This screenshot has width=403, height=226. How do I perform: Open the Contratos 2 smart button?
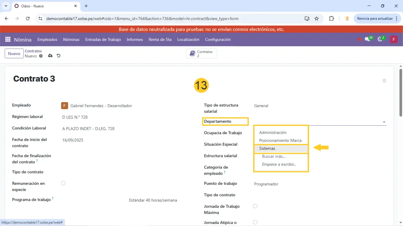(x=201, y=54)
